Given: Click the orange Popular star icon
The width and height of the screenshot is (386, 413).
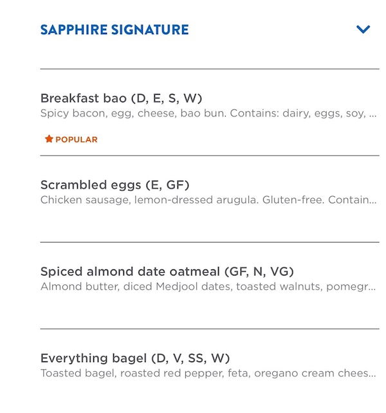Looking at the screenshot, I should (49, 139).
